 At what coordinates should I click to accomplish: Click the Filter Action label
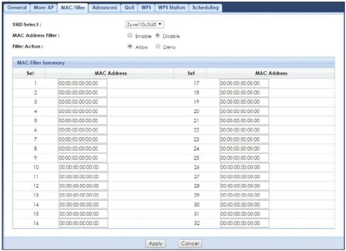(28, 46)
